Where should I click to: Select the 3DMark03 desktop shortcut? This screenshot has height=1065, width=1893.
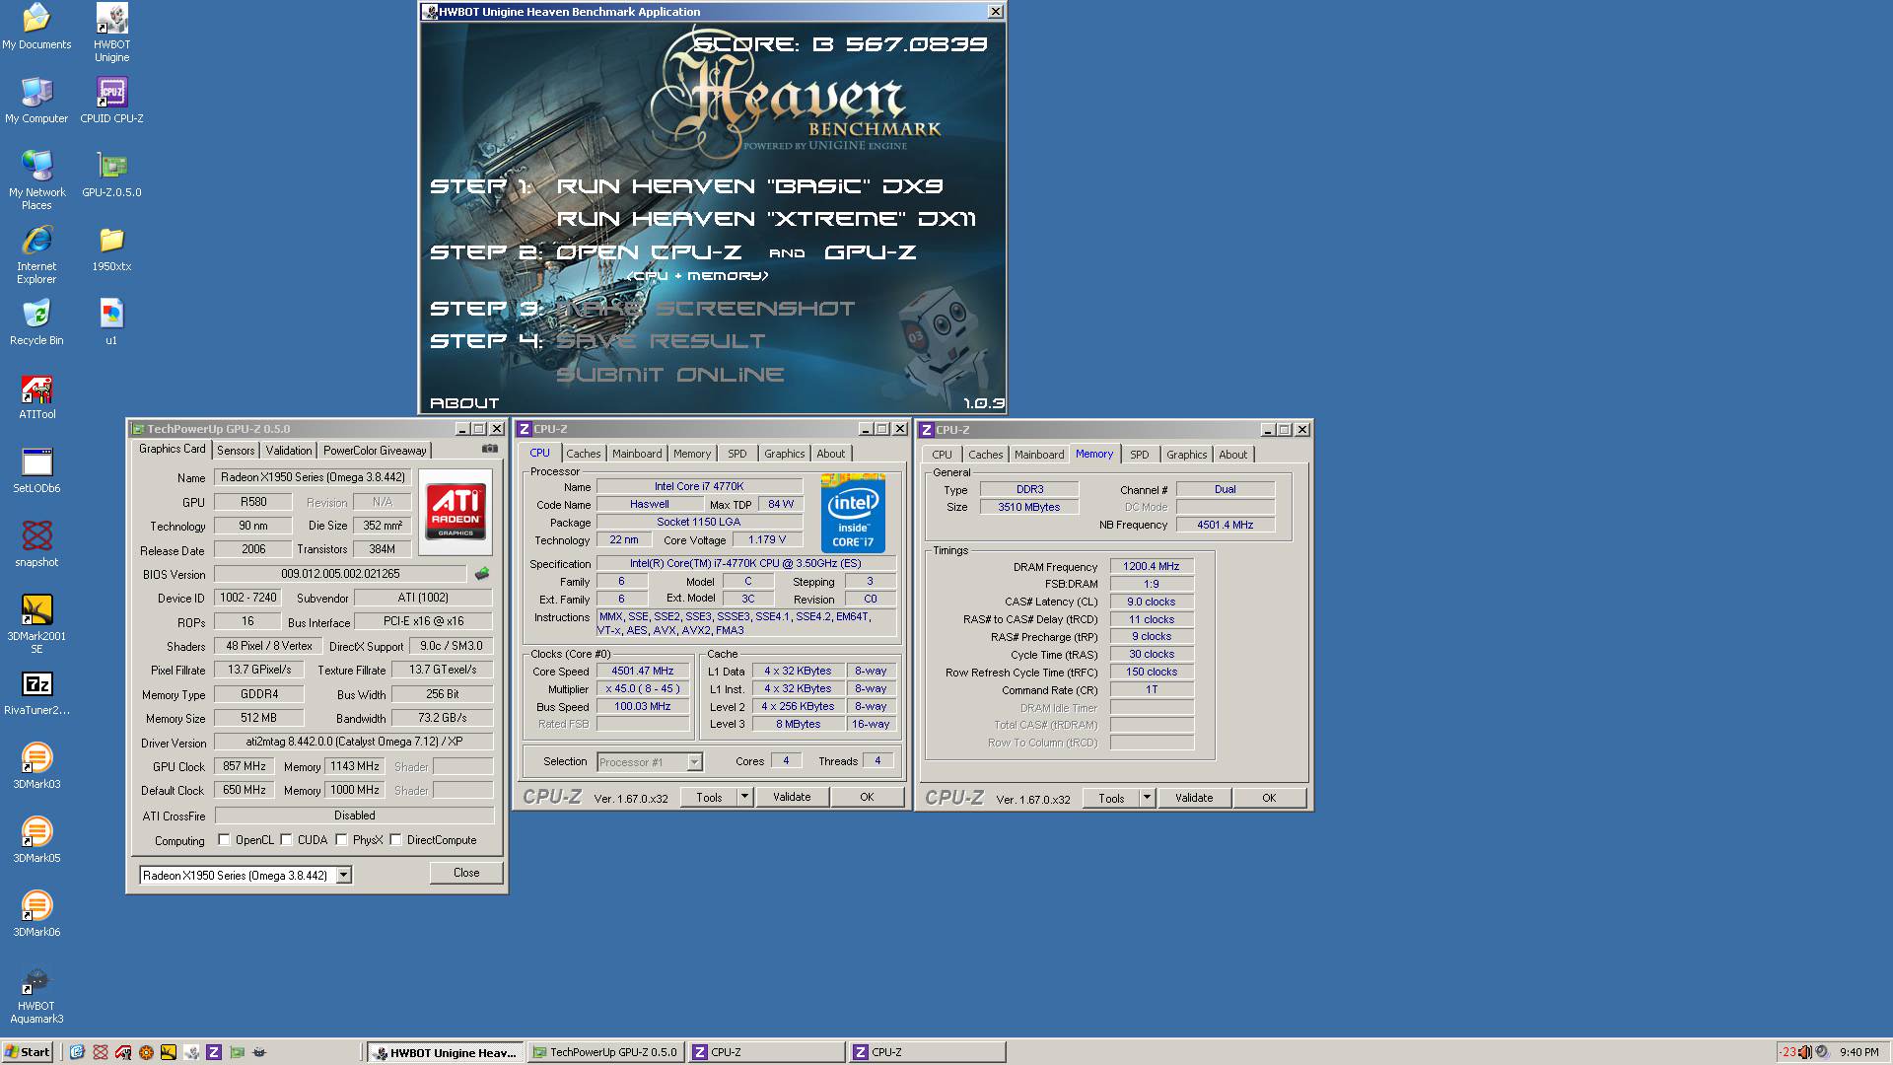(x=36, y=765)
